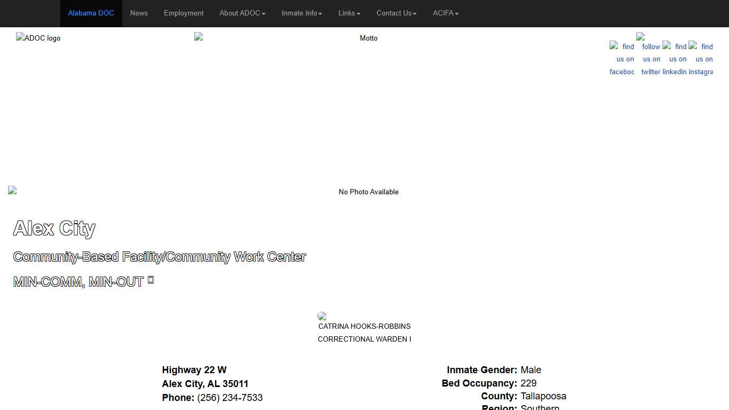Screen dimensions: 729x410
Task: Go to the News page
Action: [x=139, y=13]
